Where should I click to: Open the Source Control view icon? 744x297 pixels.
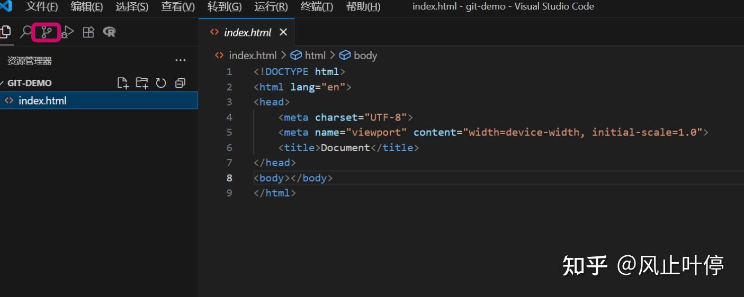pyautogui.click(x=47, y=32)
